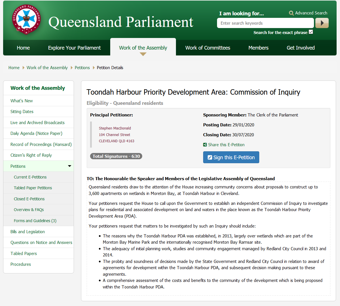Click Petition Details in the breadcrumb
Screen dimensions: 340x306
click(x=110, y=68)
